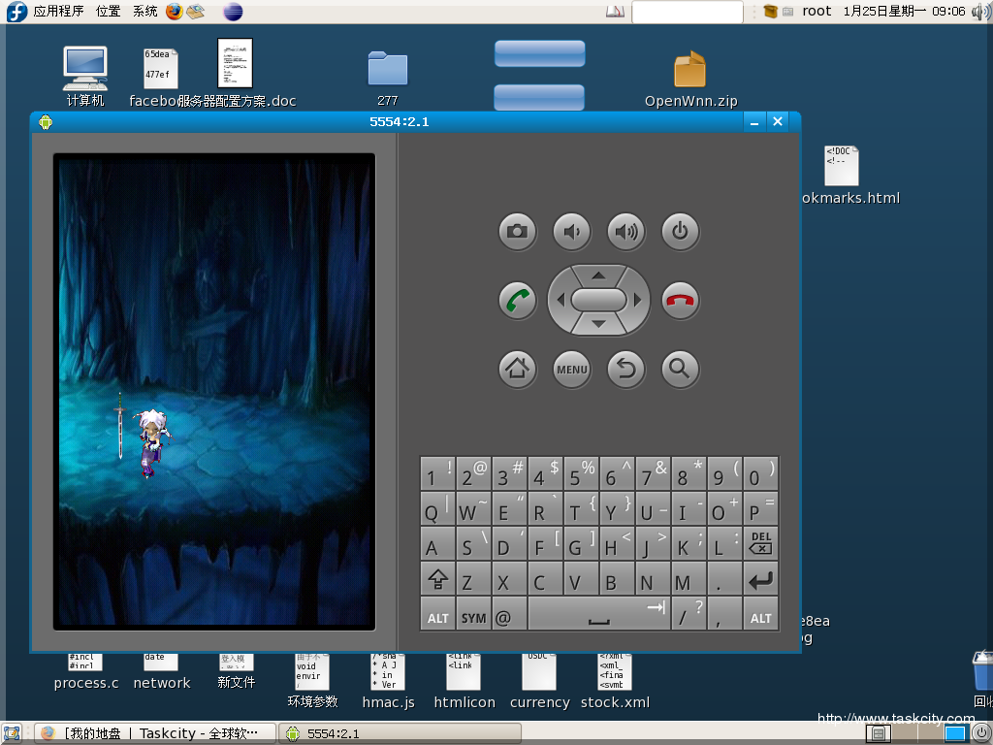Viewport: 993px width, 745px height.
Task: Click the SYM key on emulator keyboard
Action: click(473, 614)
